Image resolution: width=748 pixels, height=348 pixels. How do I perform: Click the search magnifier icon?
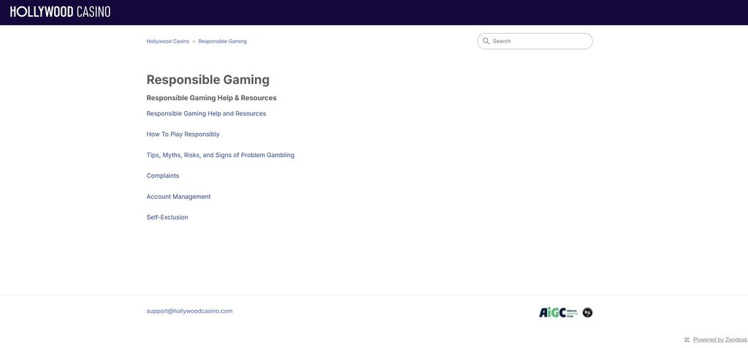coord(486,41)
